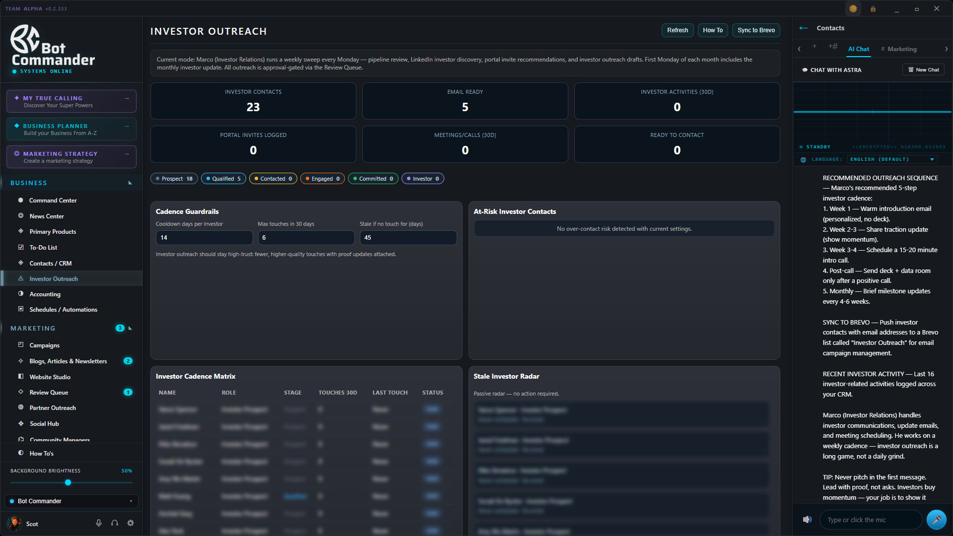This screenshot has height=536, width=953.
Task: Click the Campaigns sidebar icon
Action: click(21, 345)
